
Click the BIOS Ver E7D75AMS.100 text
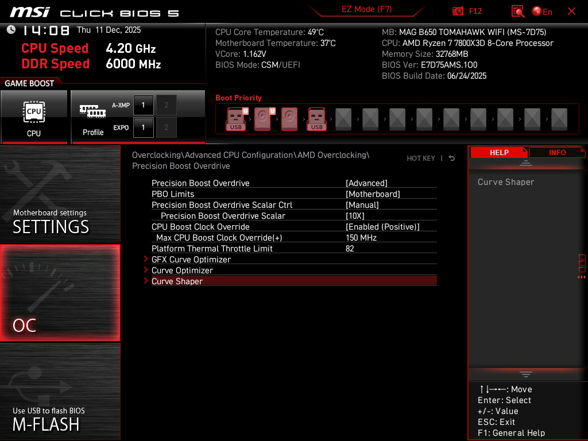click(430, 65)
